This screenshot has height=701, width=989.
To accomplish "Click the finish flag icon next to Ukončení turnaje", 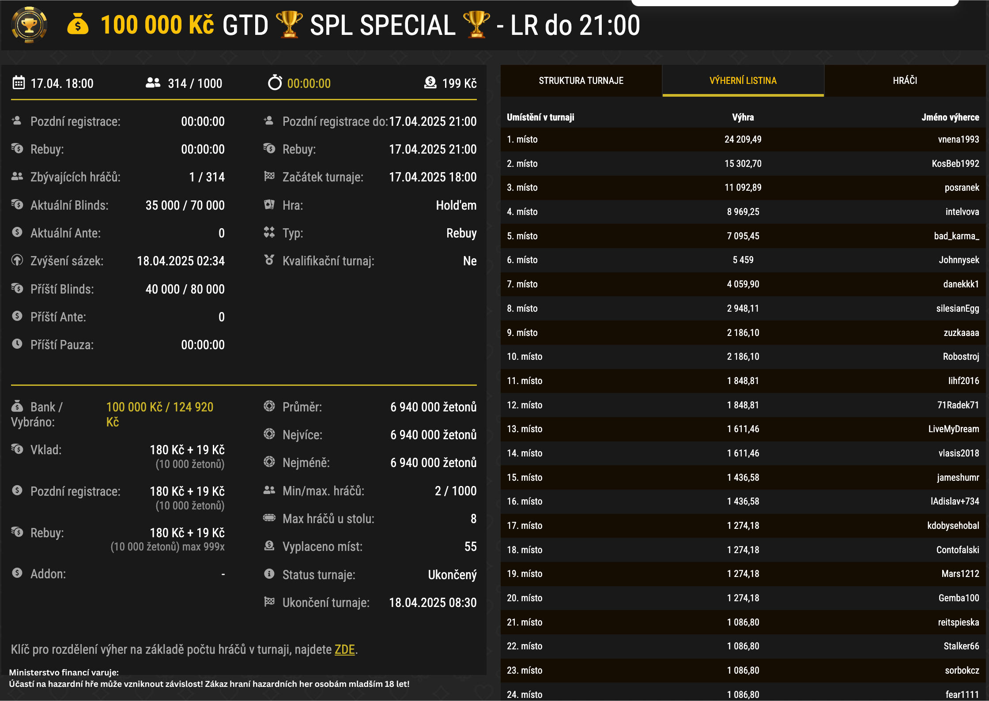I will [269, 602].
